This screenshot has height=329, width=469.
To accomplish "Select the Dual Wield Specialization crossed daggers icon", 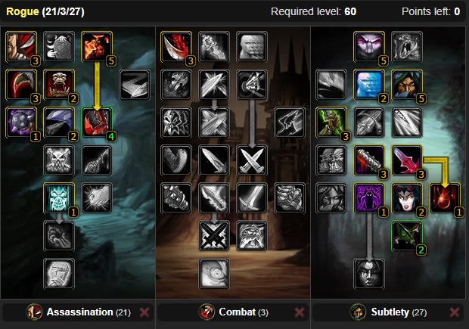I will 252,160.
